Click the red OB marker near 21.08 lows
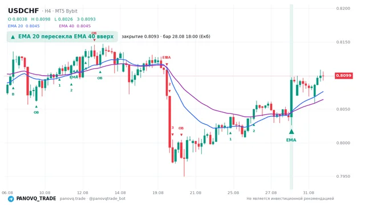Image resolution: width=365 pixels, height=205 pixels. [x=181, y=128]
